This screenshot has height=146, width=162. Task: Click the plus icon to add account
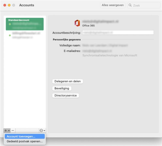tap(6, 130)
